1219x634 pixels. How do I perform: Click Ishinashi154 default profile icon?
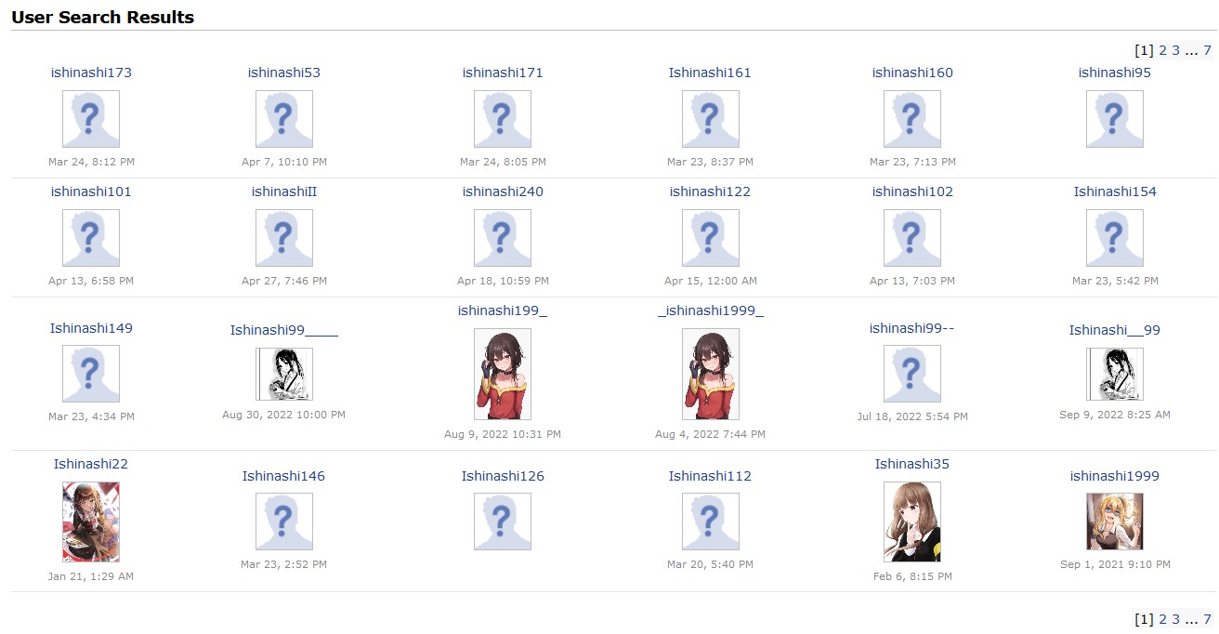point(1115,238)
